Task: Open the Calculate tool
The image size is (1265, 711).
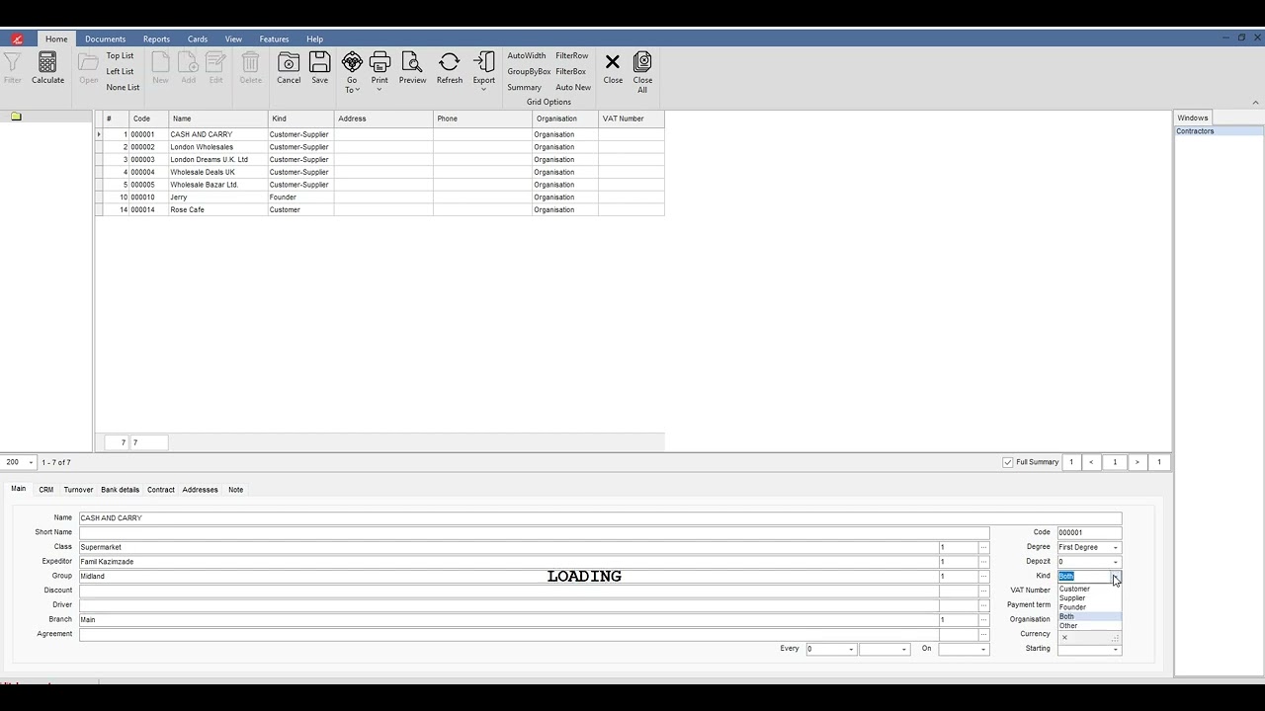Action: click(47, 62)
